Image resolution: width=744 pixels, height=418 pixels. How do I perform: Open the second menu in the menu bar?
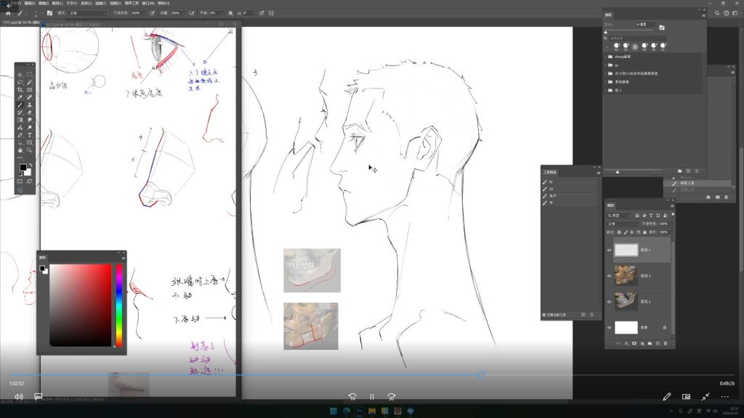30,4
